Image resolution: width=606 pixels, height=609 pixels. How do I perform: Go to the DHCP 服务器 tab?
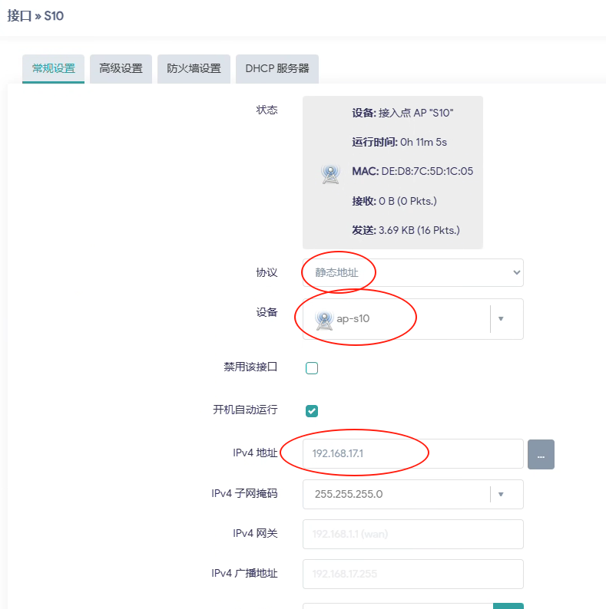click(x=277, y=68)
